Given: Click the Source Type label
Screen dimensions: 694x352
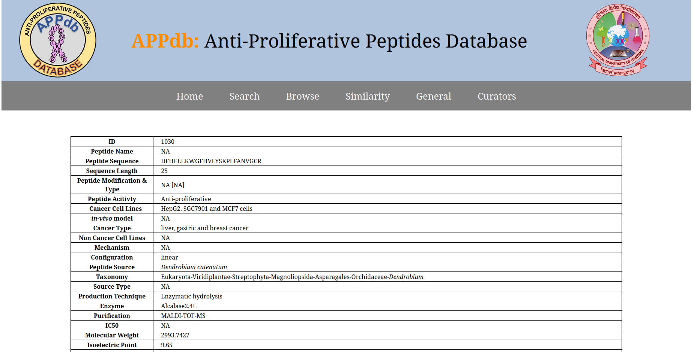Looking at the screenshot, I should [x=112, y=286].
